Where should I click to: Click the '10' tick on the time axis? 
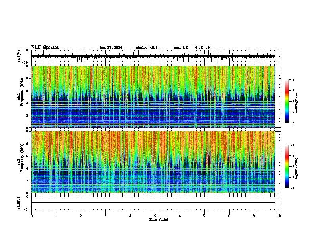[x=279, y=216]
